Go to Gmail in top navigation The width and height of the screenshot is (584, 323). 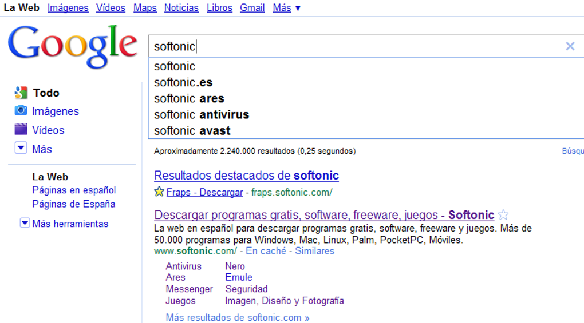(x=252, y=8)
